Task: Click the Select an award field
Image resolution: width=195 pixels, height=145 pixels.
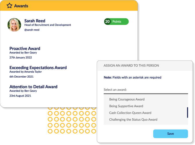Action: coord(146,91)
